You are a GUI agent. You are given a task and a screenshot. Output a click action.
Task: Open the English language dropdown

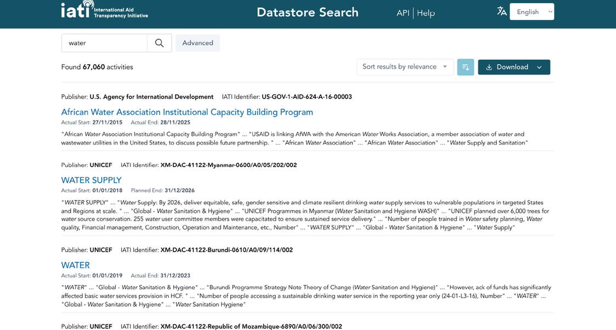[x=532, y=12]
